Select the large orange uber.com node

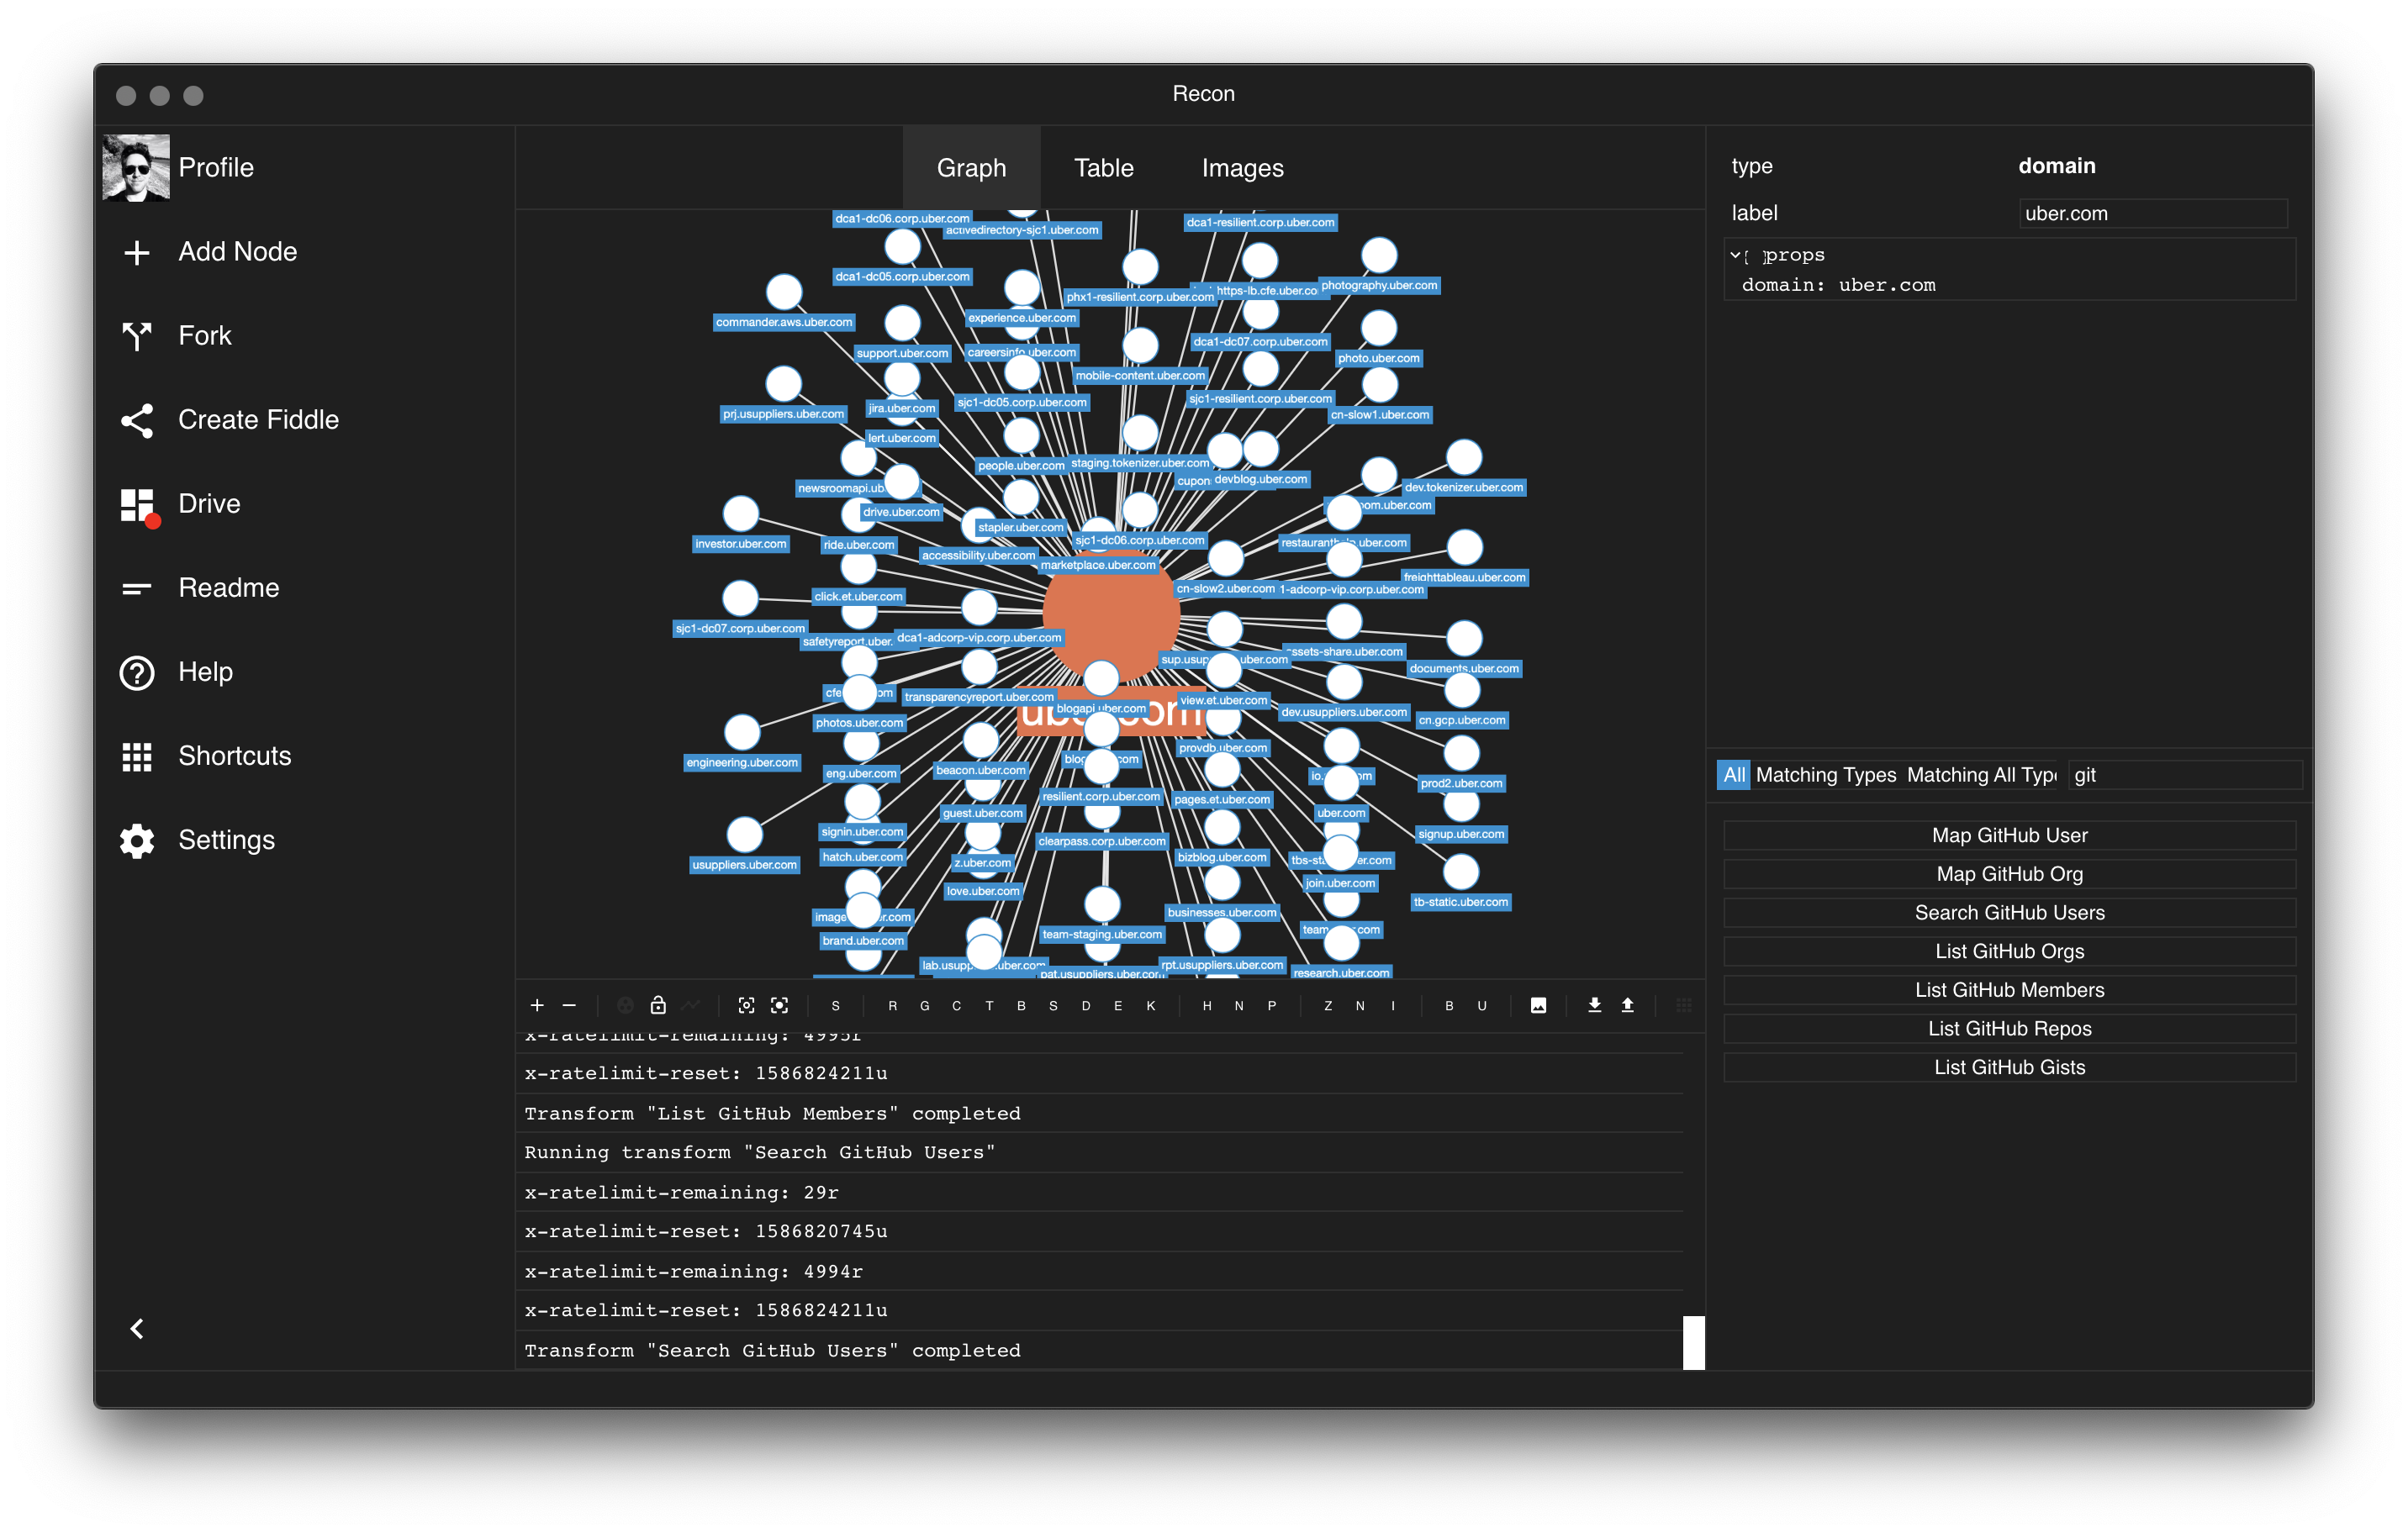[1110, 614]
